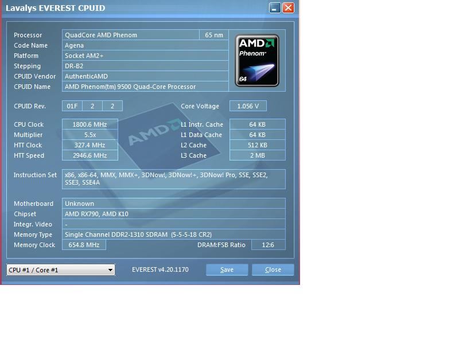Image resolution: width=459 pixels, height=344 pixels.
Task: Click the AMD RX790, AMD K10 chipset value
Action: 174,214
